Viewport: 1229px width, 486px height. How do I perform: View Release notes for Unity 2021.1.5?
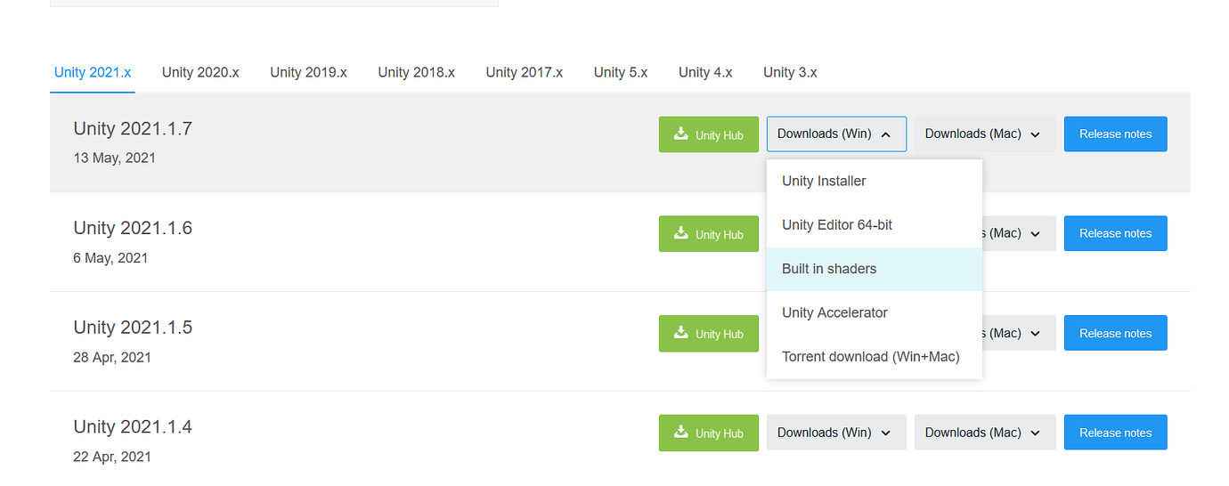tap(1115, 333)
